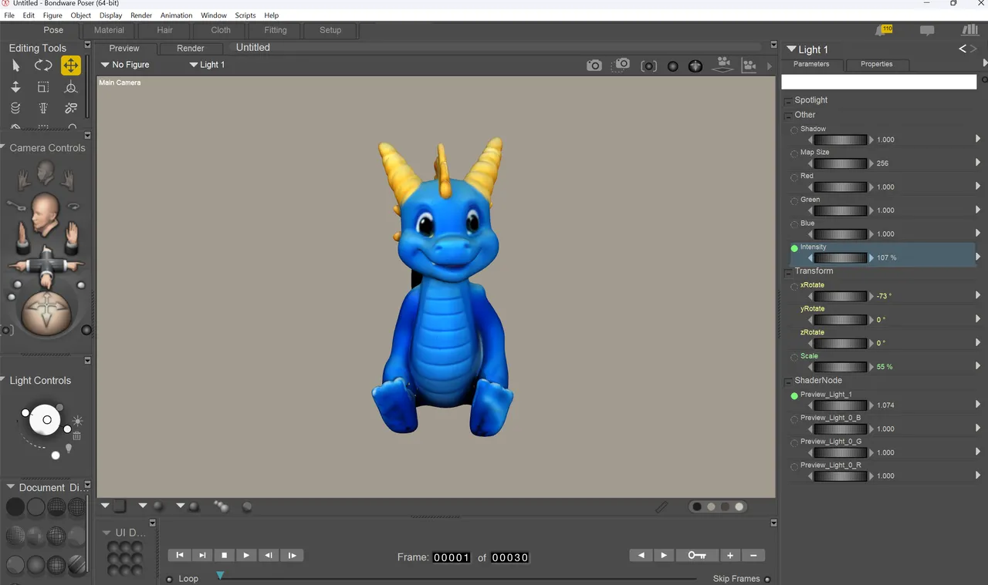Click the pencil icon below the viewport
This screenshot has width=988, height=585.
tap(661, 506)
